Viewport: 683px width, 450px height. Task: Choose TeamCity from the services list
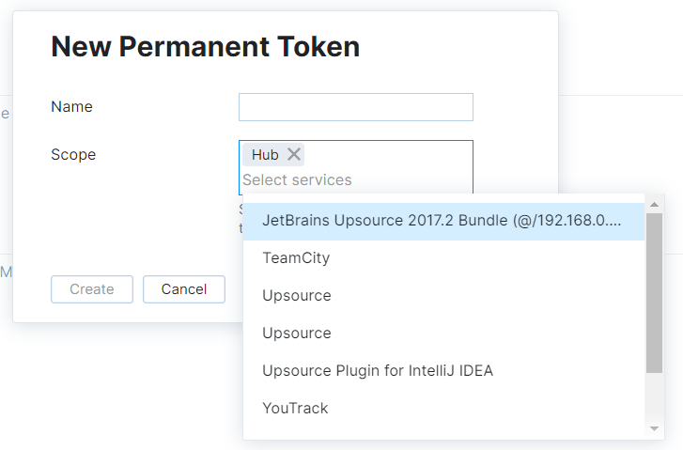296,257
